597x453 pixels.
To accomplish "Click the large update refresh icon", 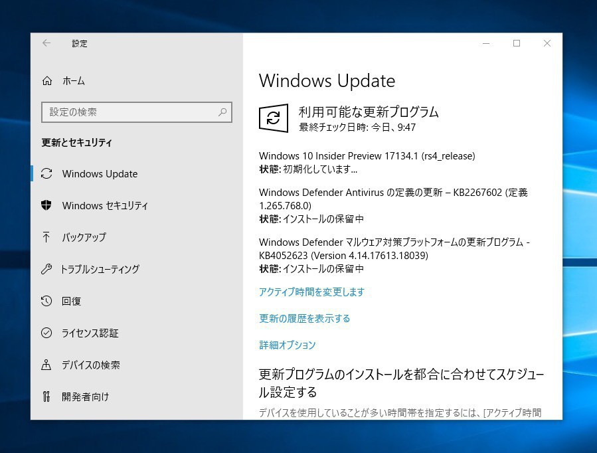I will (274, 118).
